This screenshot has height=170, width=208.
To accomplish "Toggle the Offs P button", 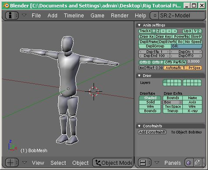I will [158, 62].
